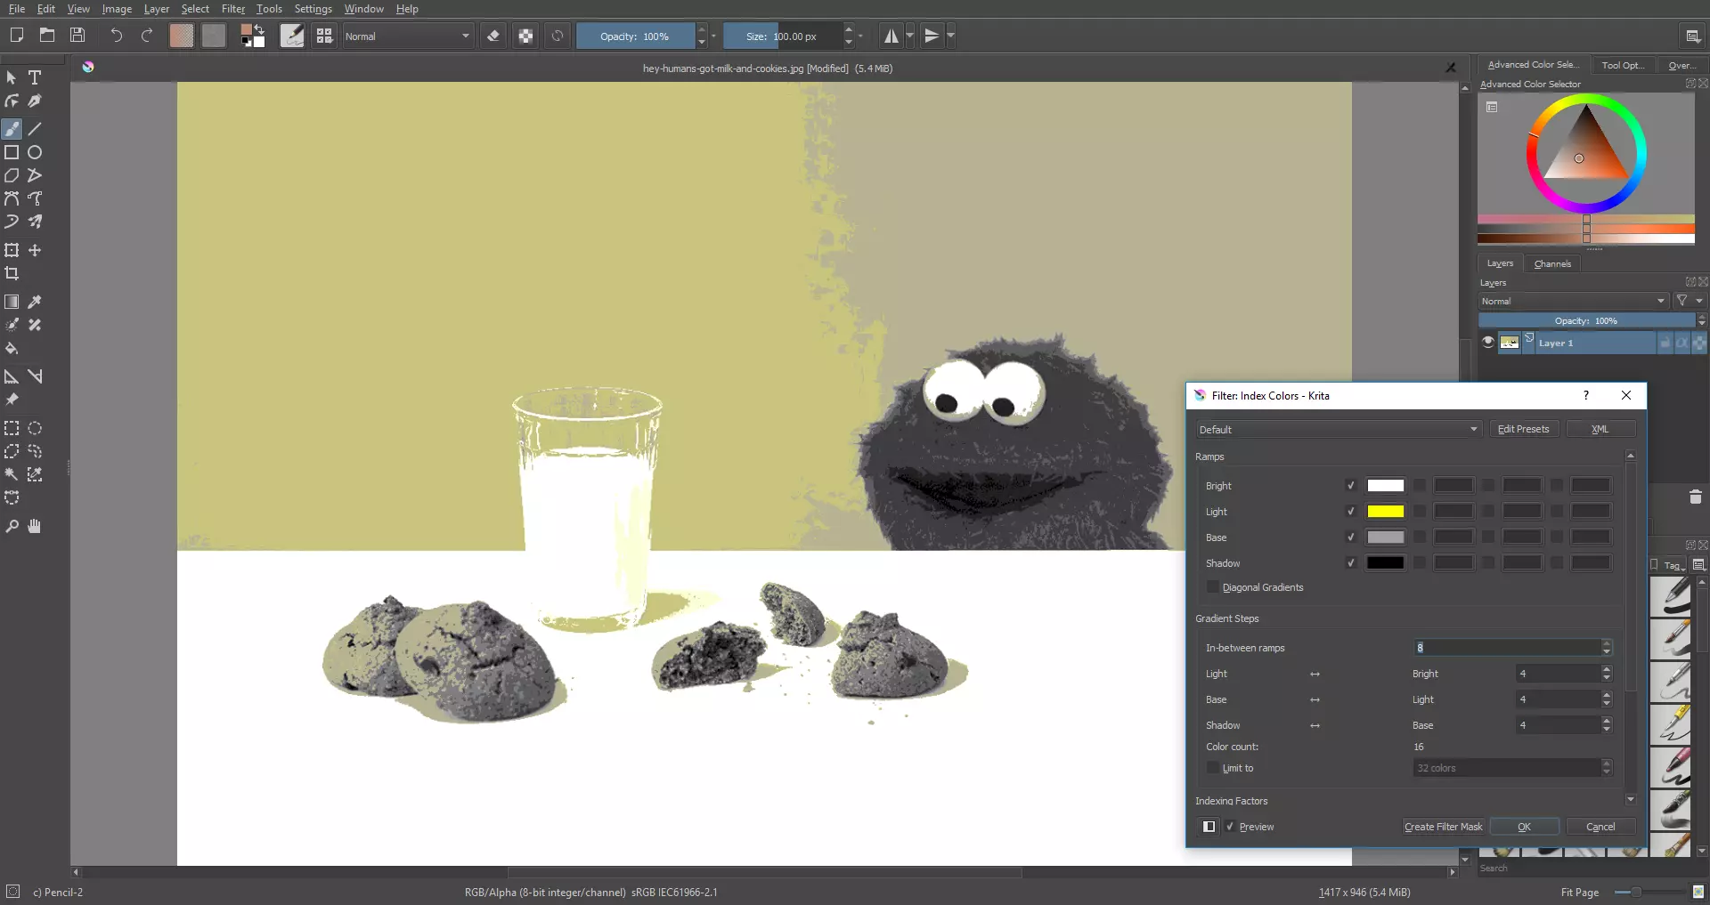Choose the Rectangular Selection tool
The image size is (1710, 905).
(12, 428)
